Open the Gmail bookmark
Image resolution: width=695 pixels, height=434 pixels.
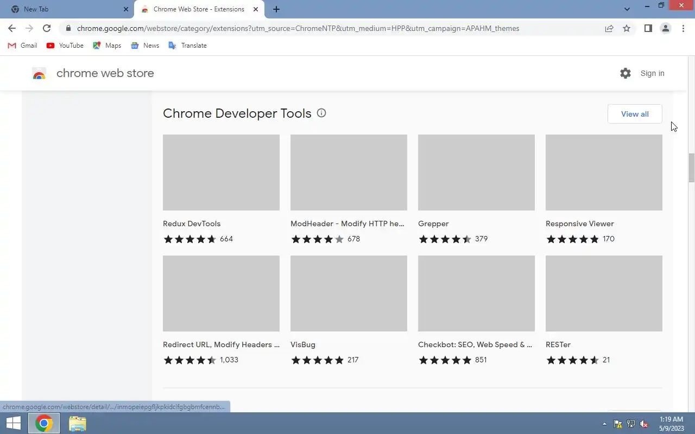[x=22, y=46]
